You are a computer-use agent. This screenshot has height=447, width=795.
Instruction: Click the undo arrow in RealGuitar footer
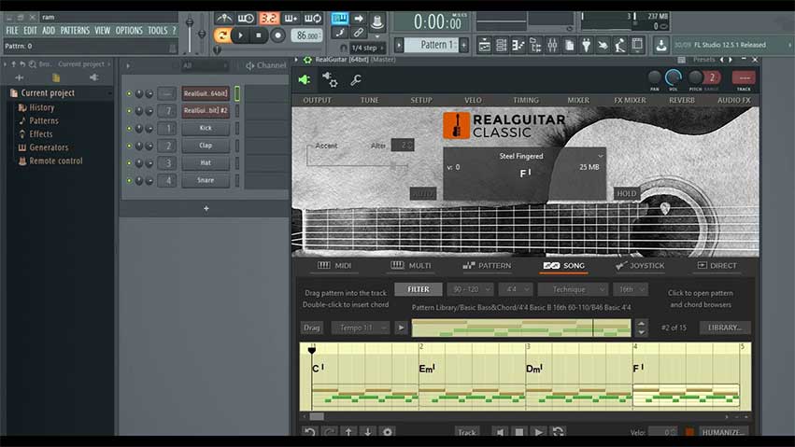point(310,432)
